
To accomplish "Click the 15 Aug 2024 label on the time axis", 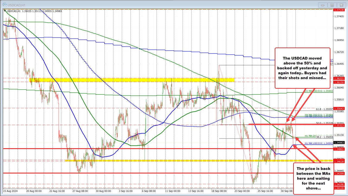I will coord(11,191).
